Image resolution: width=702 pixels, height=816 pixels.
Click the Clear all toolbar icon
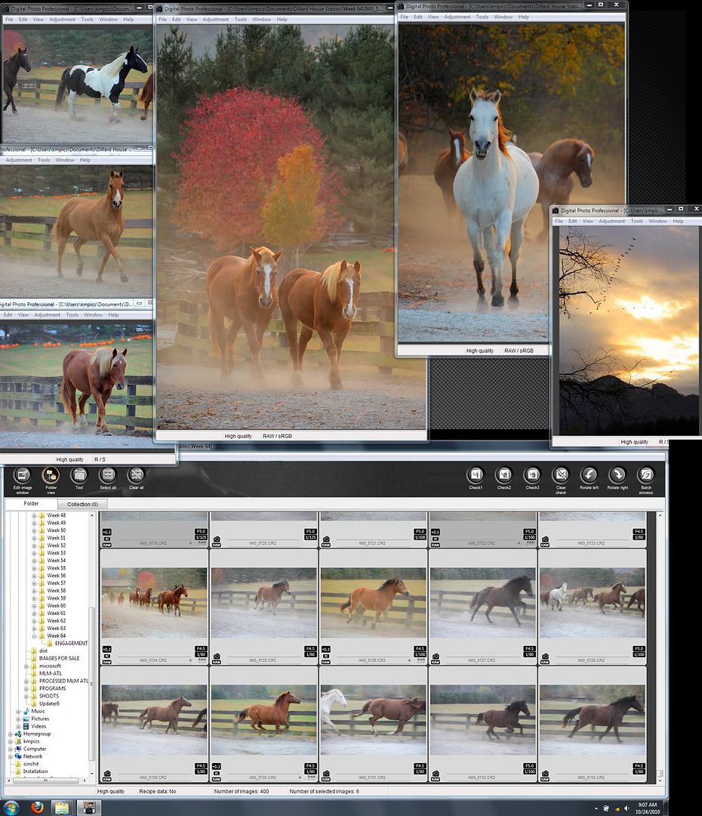pyautogui.click(x=136, y=475)
